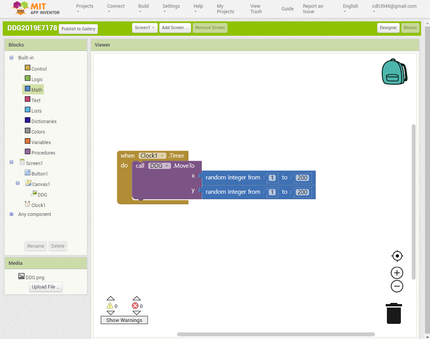Go to previous warning up arrow
Viewport: 430px width, 339px height.
click(111, 298)
